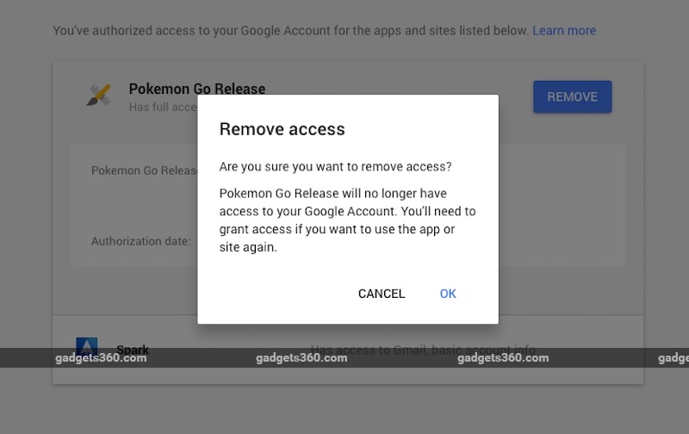Click dialog paragraph starting 'Pokemon Go Release will no longer'
The width and height of the screenshot is (689, 434).
click(348, 220)
